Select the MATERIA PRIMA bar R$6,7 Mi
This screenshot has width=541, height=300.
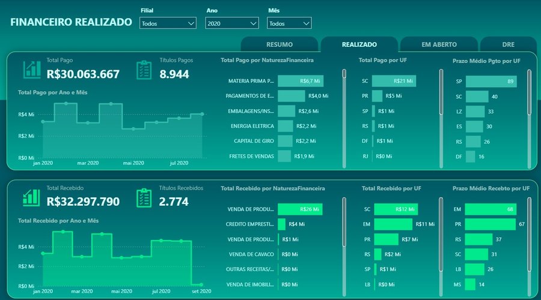click(x=301, y=81)
